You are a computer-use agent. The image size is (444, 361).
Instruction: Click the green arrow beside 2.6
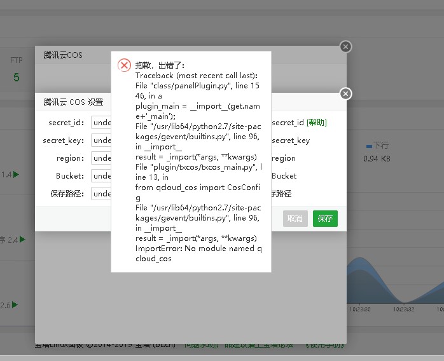coord(15,304)
